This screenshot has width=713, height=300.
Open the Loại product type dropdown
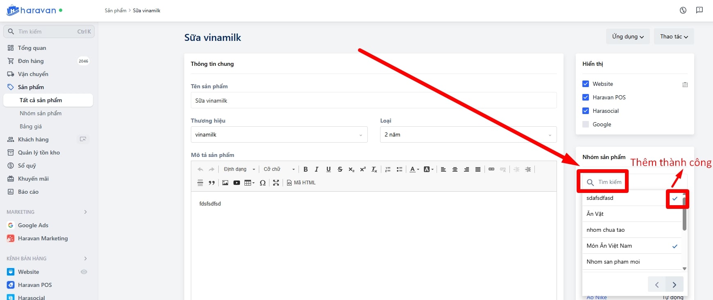click(468, 134)
